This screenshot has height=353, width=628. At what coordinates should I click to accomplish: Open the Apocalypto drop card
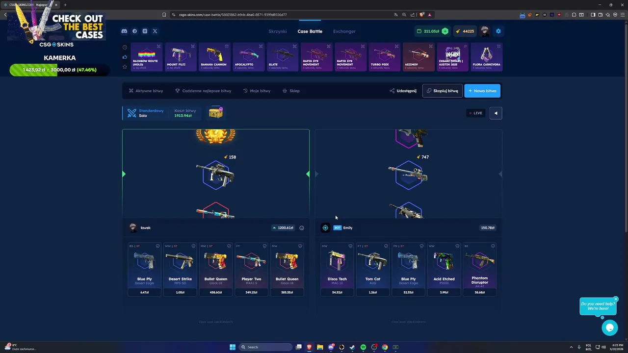248,57
